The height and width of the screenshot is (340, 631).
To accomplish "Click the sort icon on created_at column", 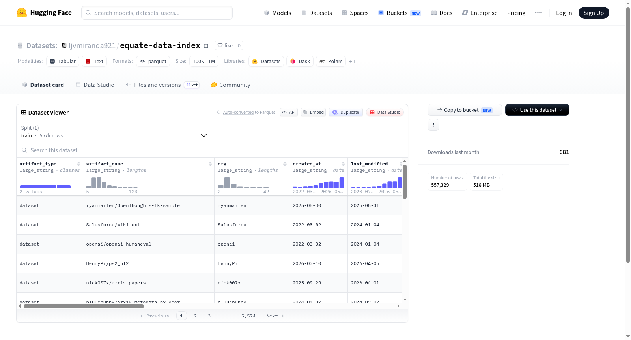I will click(343, 164).
